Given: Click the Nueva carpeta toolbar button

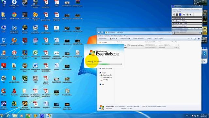Looking at the screenshot, I should (x=159, y=39).
